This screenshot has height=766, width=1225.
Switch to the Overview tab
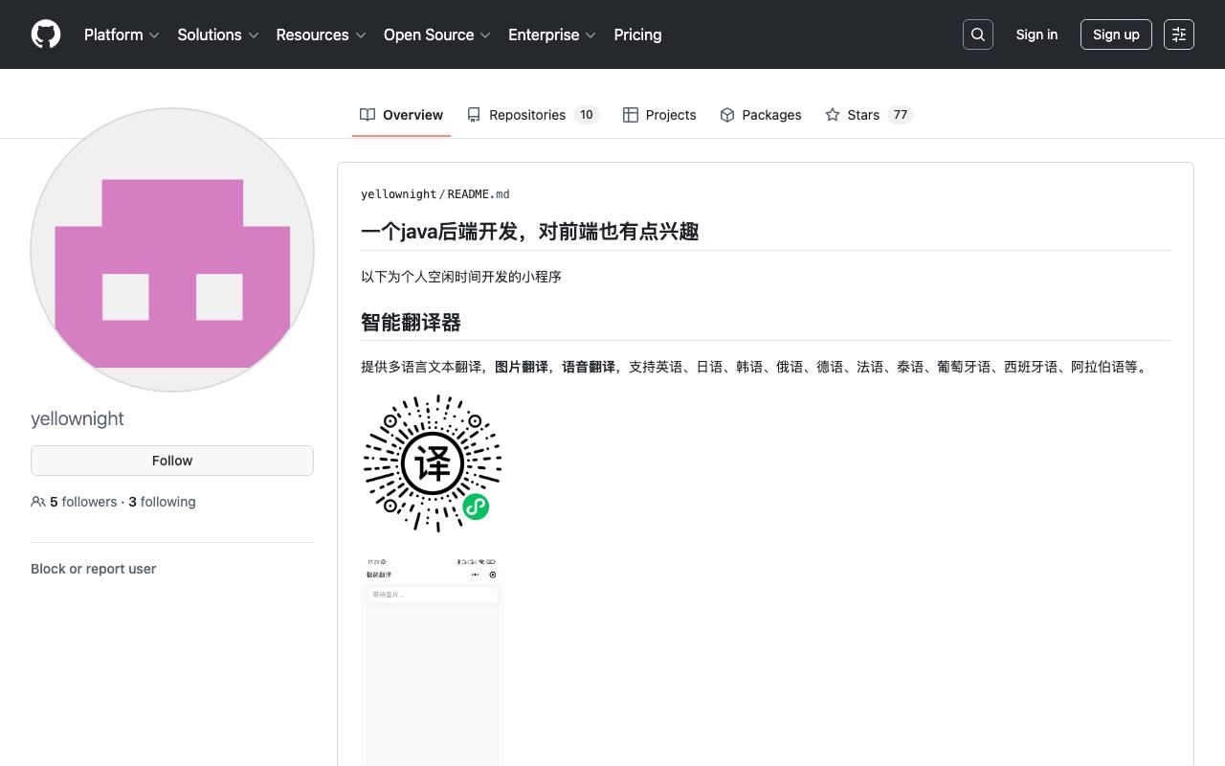pyautogui.click(x=401, y=115)
